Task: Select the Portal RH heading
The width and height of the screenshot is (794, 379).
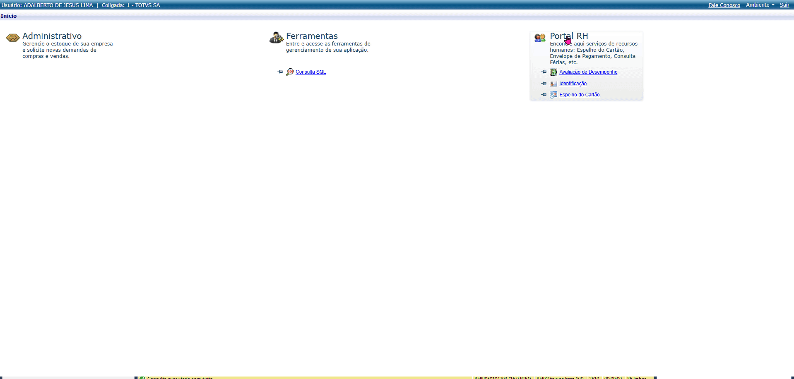Action: [x=569, y=36]
